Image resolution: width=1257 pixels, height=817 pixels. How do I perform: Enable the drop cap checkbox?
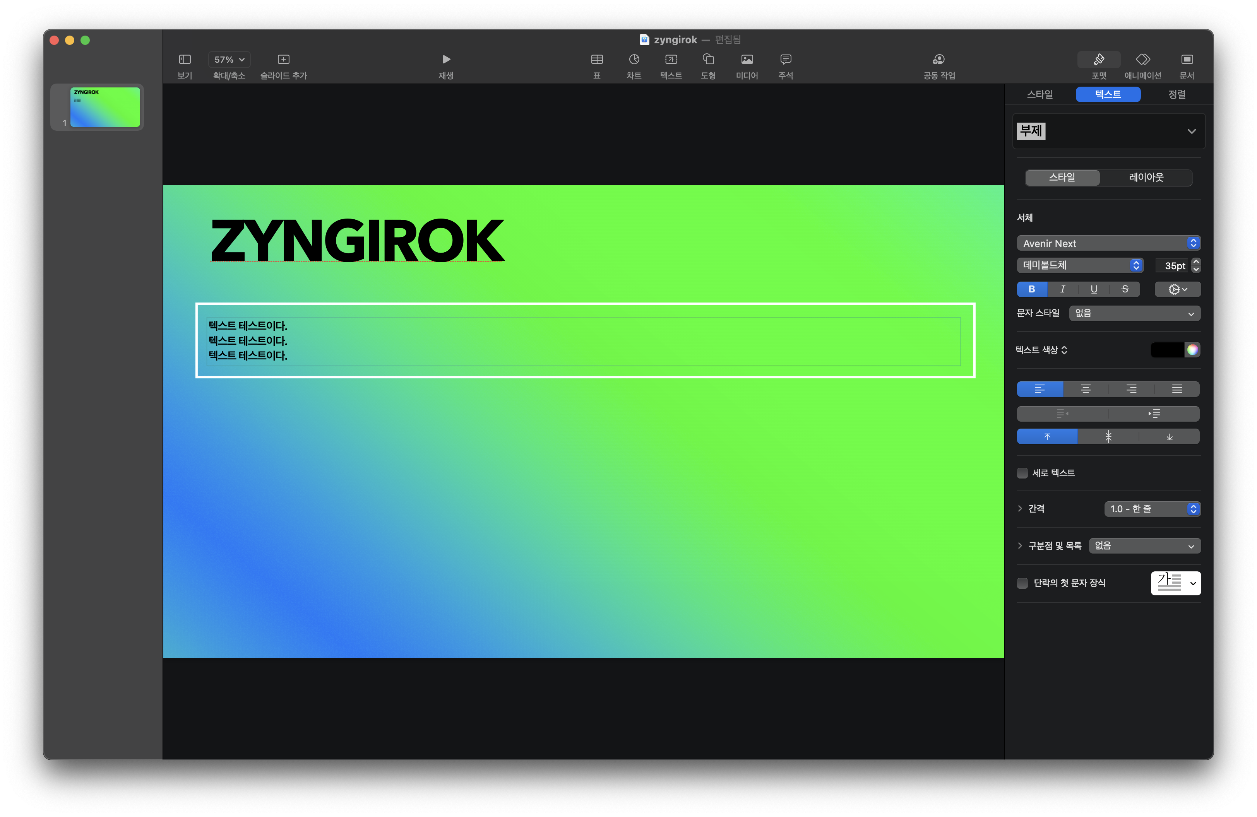point(1022,583)
